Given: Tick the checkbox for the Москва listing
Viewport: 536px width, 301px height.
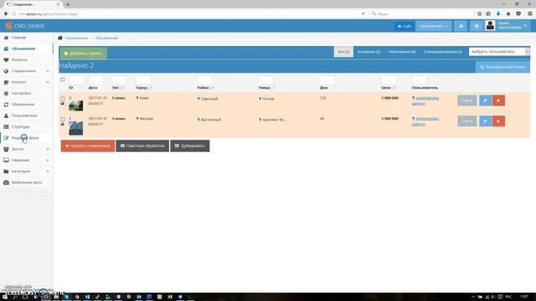Looking at the screenshot, I should pyautogui.click(x=63, y=119).
